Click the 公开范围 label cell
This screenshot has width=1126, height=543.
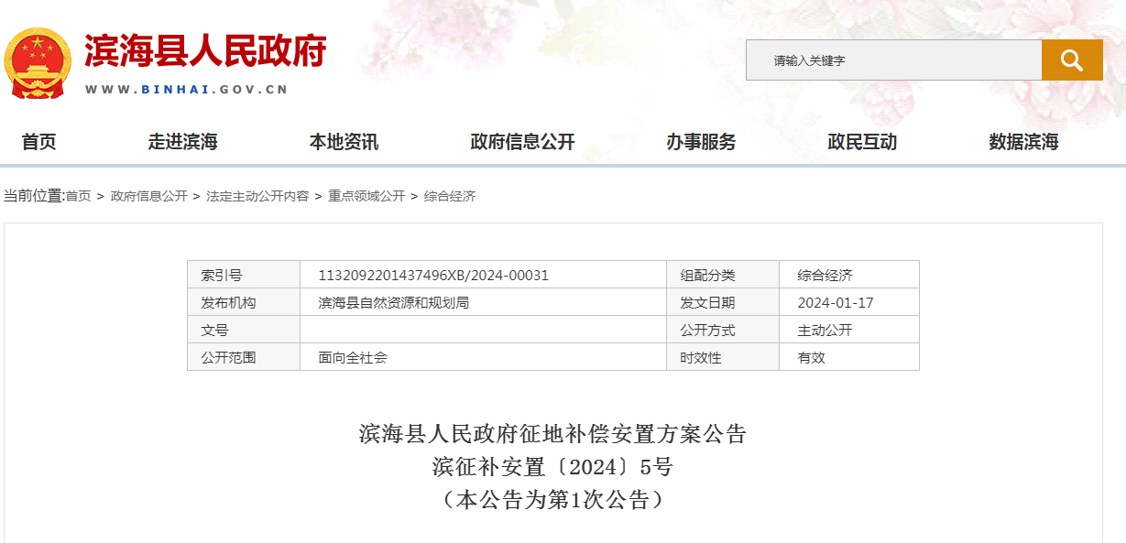click(x=244, y=357)
